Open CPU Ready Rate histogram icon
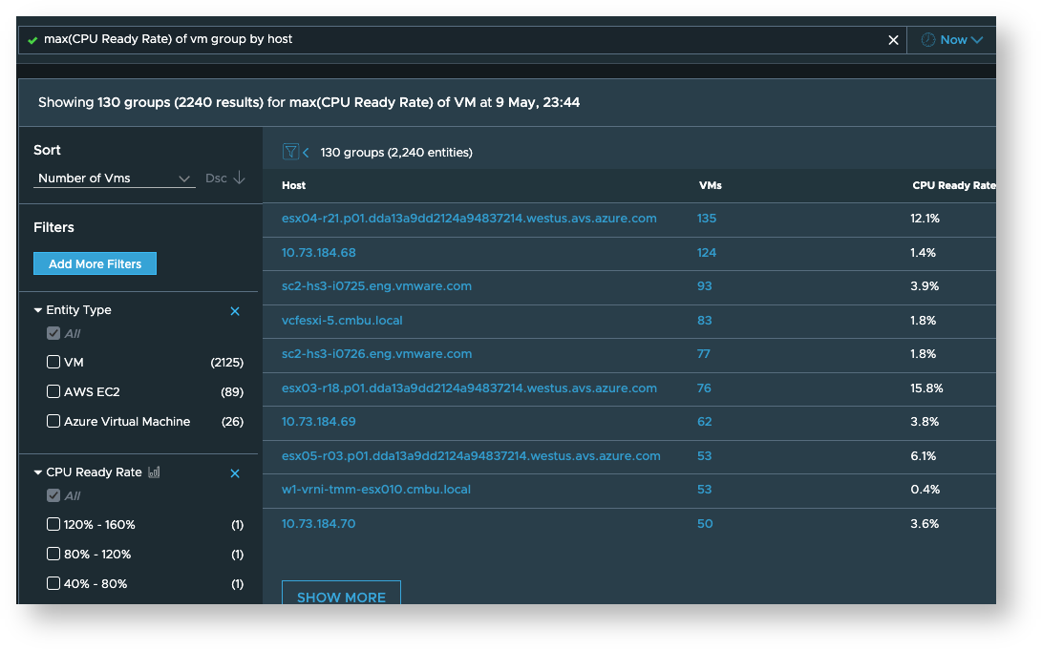 [x=154, y=472]
